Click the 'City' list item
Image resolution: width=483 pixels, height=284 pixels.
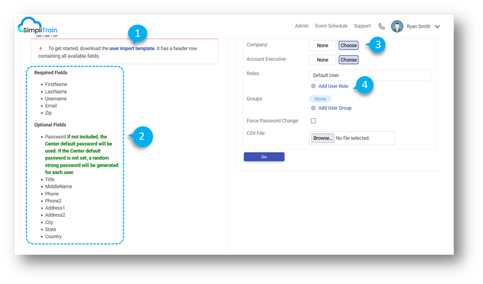(49, 223)
